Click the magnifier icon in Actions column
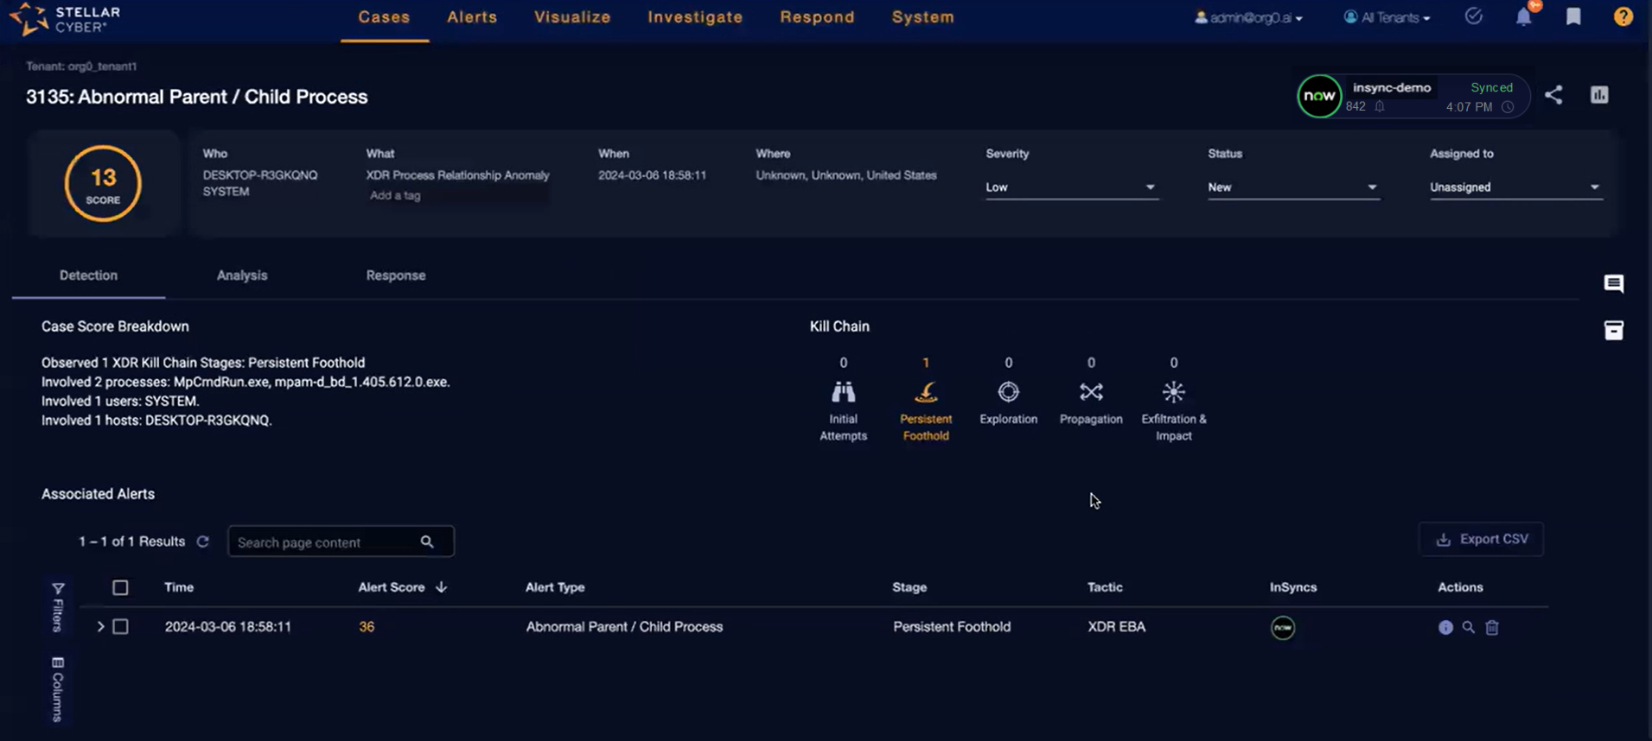Screen dimensions: 1652x741 [1468, 628]
